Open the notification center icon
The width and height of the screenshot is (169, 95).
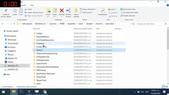pyautogui.click(x=164, y=92)
